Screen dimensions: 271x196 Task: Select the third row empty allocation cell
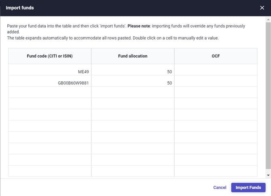point(133,92)
